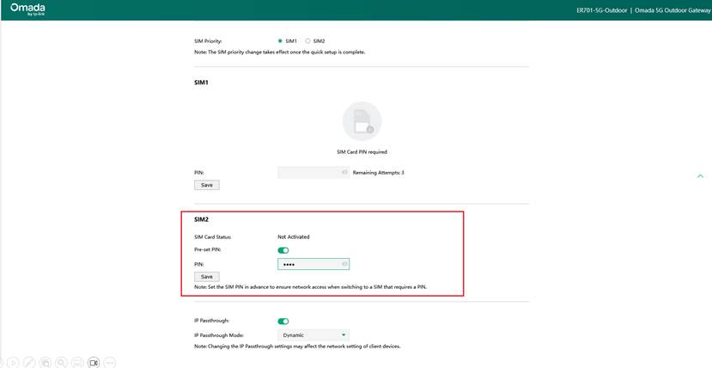Click the play icon in bottom toolbar
Image resolution: width=712 pixels, height=368 pixels.
(x=13, y=363)
